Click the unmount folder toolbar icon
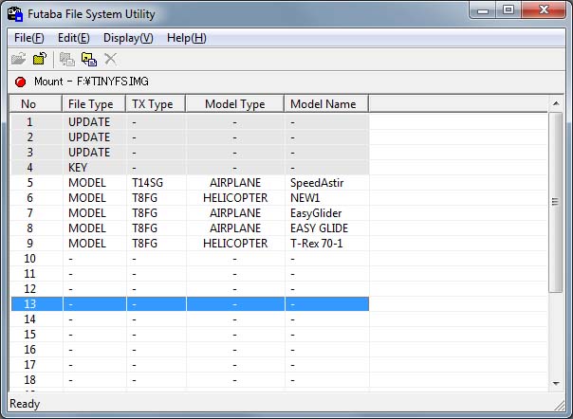The image size is (573, 419). (x=39, y=59)
